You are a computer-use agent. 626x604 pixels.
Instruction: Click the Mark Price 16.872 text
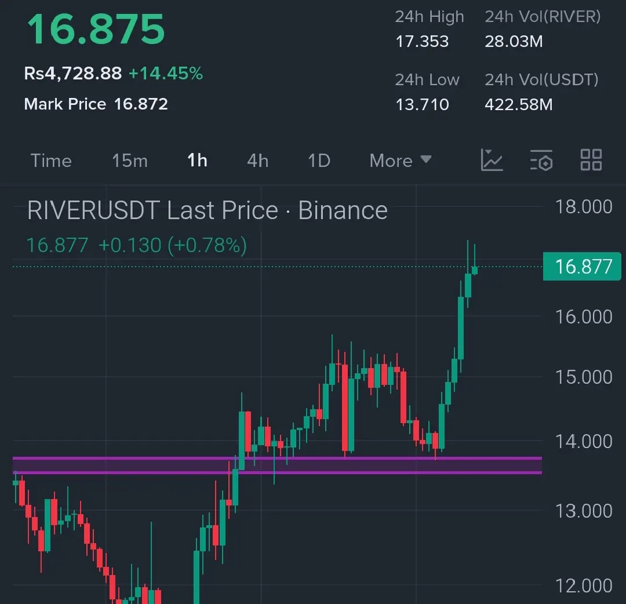[x=96, y=104]
